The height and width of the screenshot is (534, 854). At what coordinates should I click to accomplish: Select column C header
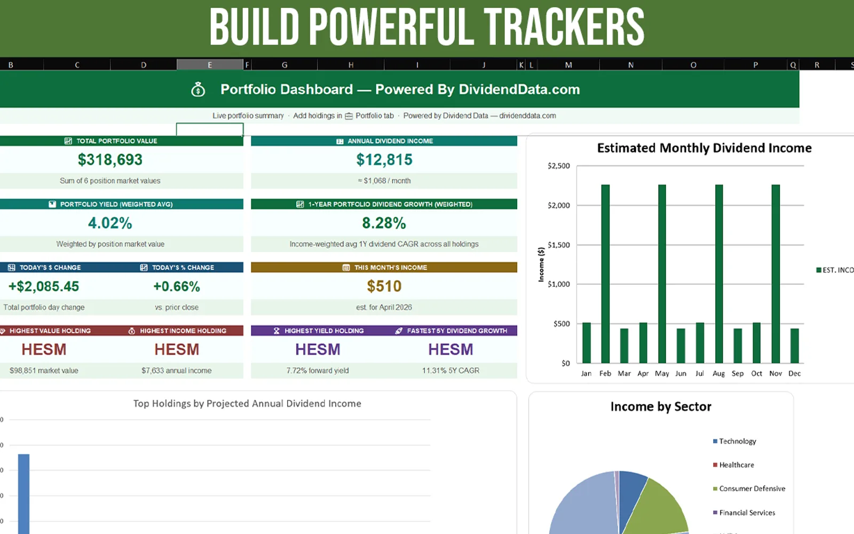[77, 65]
